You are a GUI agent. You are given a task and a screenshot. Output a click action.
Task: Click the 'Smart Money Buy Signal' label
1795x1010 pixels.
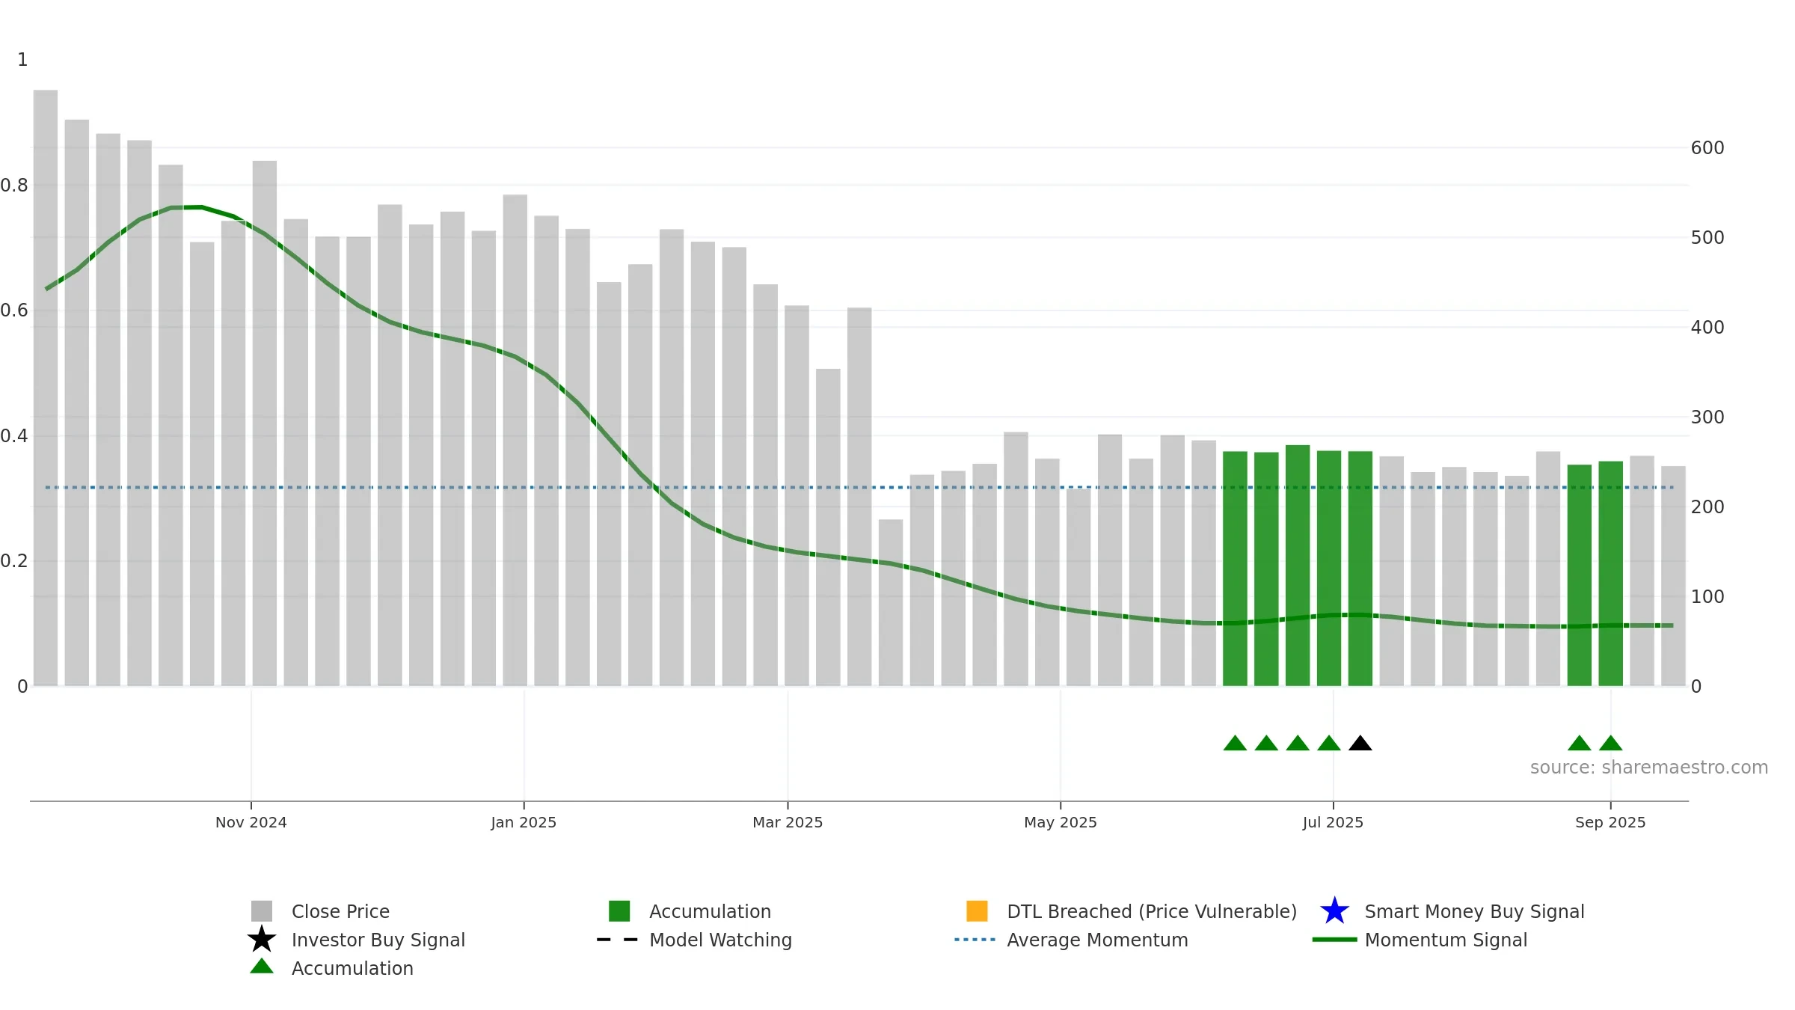[x=1474, y=911]
